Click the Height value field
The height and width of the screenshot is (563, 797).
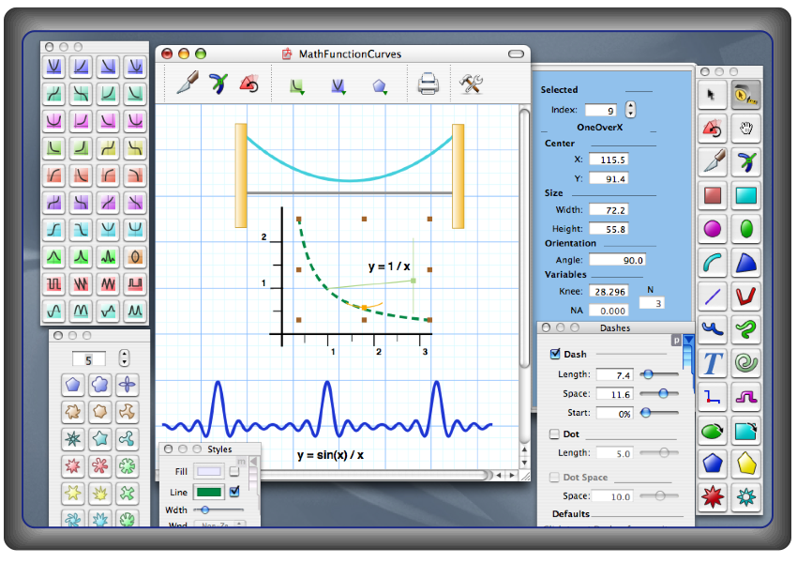tap(609, 229)
